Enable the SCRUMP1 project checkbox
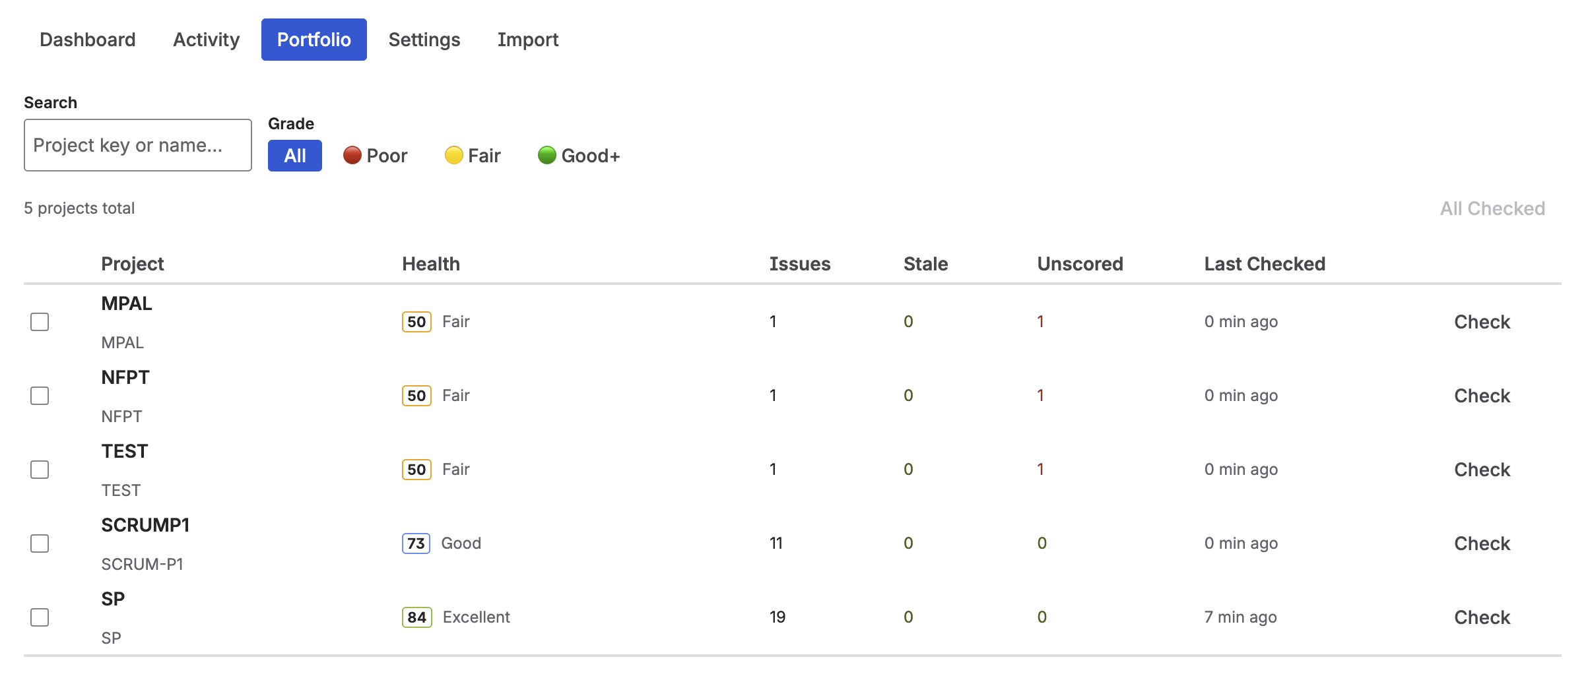 click(x=40, y=543)
